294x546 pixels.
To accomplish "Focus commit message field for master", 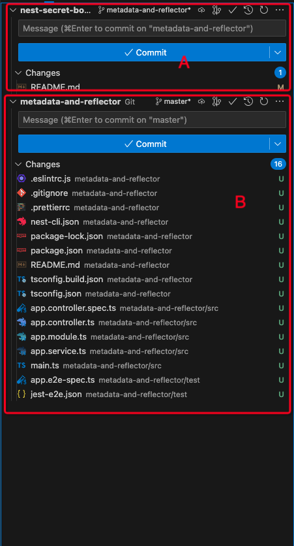I will (152, 120).
